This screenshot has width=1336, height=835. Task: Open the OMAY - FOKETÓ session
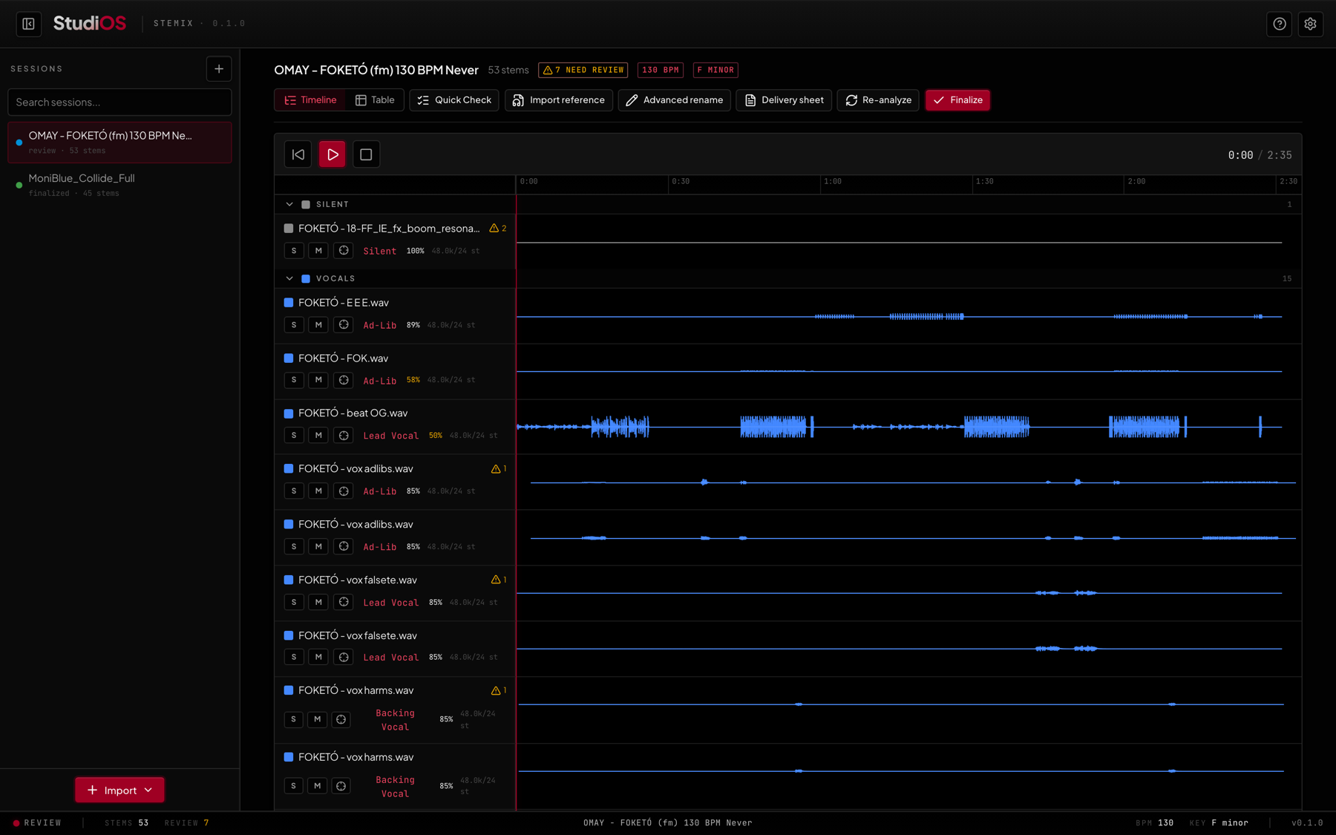point(119,142)
